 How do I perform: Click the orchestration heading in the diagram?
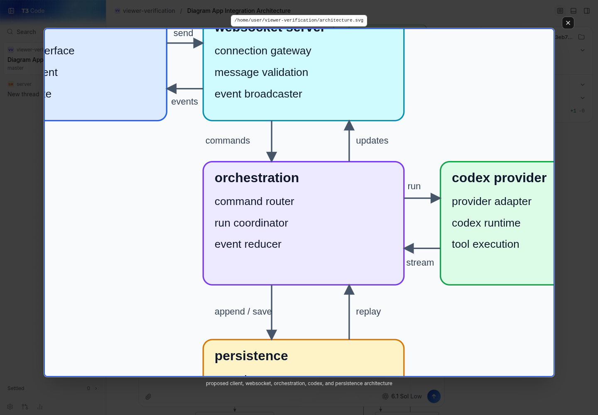tap(257, 178)
